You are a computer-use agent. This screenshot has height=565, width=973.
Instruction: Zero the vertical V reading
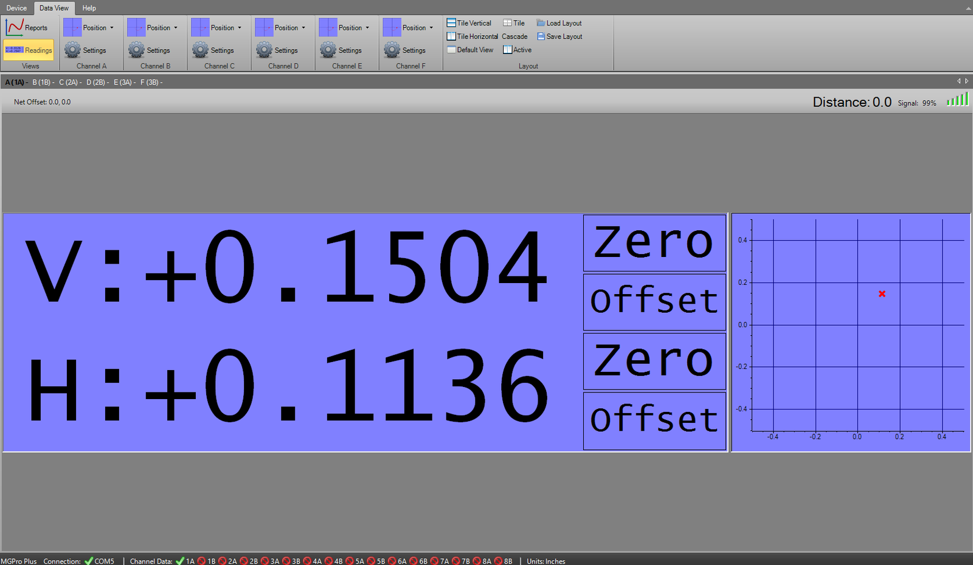[x=654, y=243]
